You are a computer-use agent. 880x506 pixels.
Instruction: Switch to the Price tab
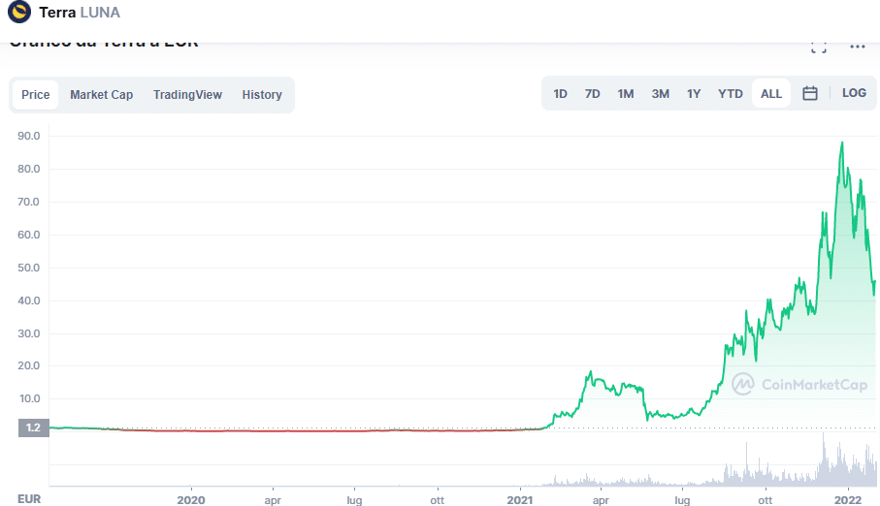(x=35, y=94)
